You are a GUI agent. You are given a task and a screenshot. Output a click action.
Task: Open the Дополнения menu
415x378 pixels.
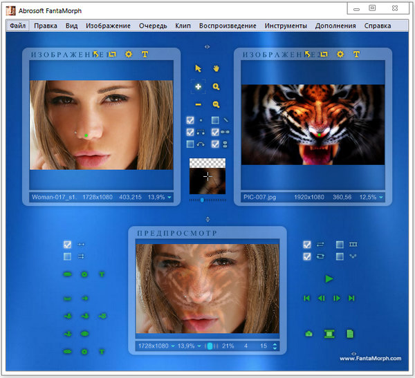click(x=335, y=26)
